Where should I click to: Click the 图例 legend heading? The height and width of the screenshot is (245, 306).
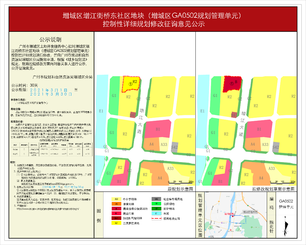[x=99, y=216]
